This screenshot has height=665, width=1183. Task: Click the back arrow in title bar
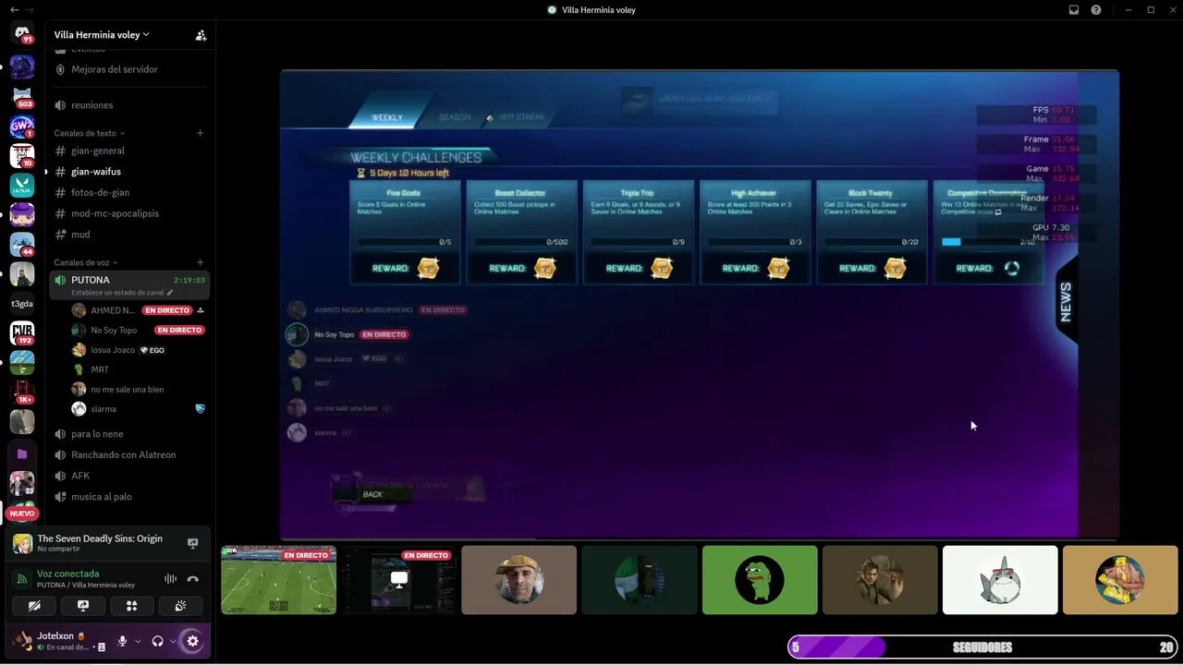click(14, 10)
